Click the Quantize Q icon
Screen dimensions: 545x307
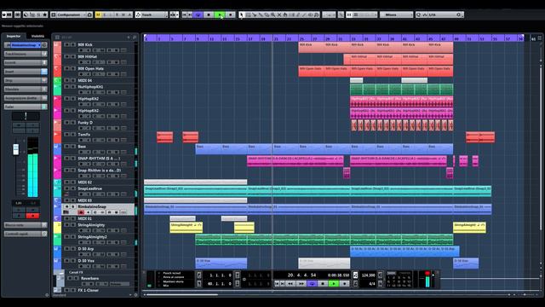pyautogui.click(x=419, y=14)
